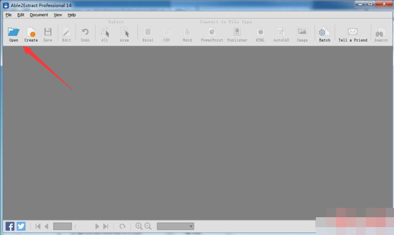Close the Able2Extract window
Viewport: 394px width, 235px height.
tap(384, 4)
